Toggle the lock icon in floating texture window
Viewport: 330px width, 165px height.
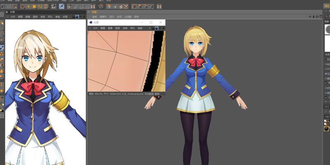[x=157, y=28]
